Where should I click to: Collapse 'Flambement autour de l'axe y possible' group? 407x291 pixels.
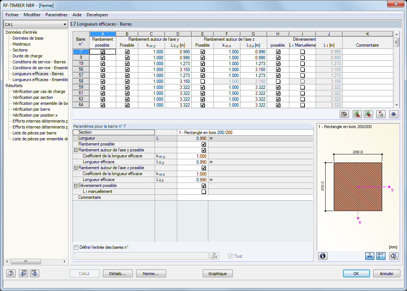click(75, 150)
